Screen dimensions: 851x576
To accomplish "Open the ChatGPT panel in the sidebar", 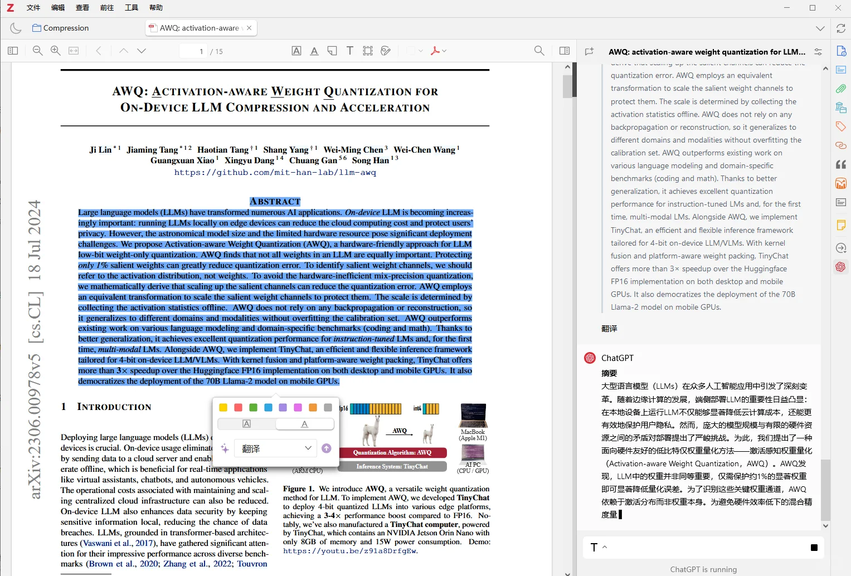I will pyautogui.click(x=840, y=267).
